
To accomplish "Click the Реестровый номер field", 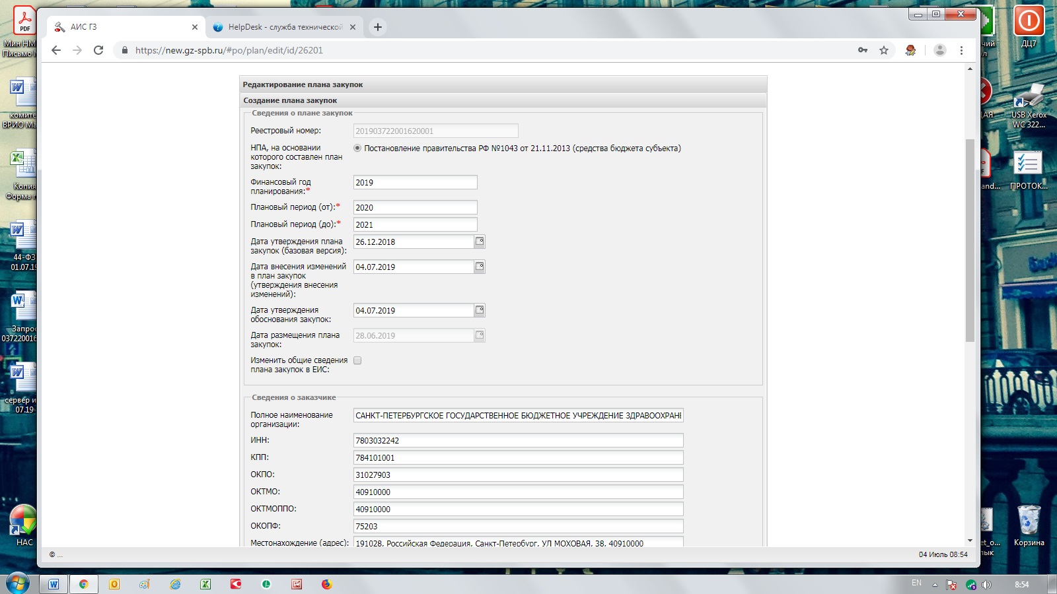I will 435,131.
